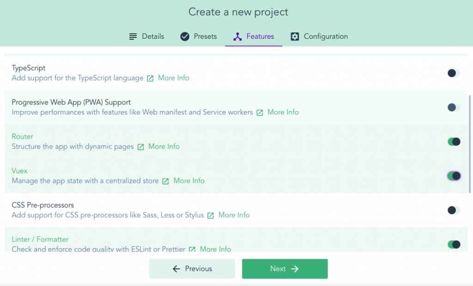Image resolution: width=473 pixels, height=286 pixels.
Task: Switch to the Presets tab
Action: pyautogui.click(x=198, y=37)
